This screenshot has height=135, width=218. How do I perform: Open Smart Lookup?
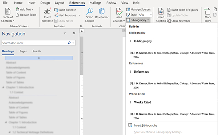pyautogui.click(x=90, y=15)
